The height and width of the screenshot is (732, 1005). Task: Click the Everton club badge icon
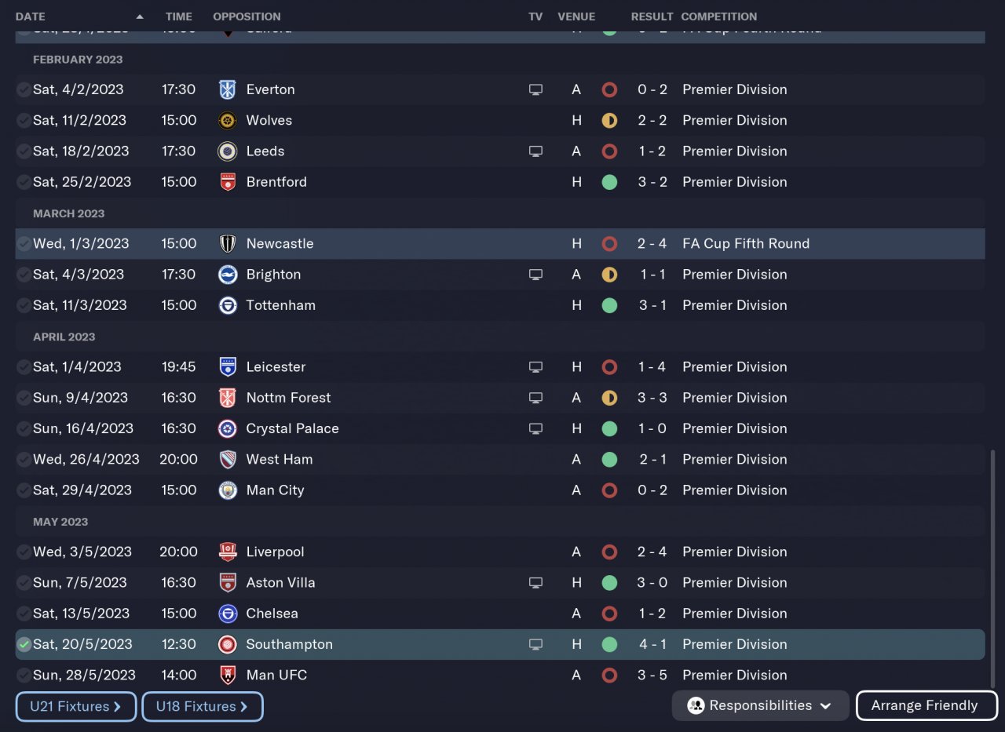[x=227, y=89]
